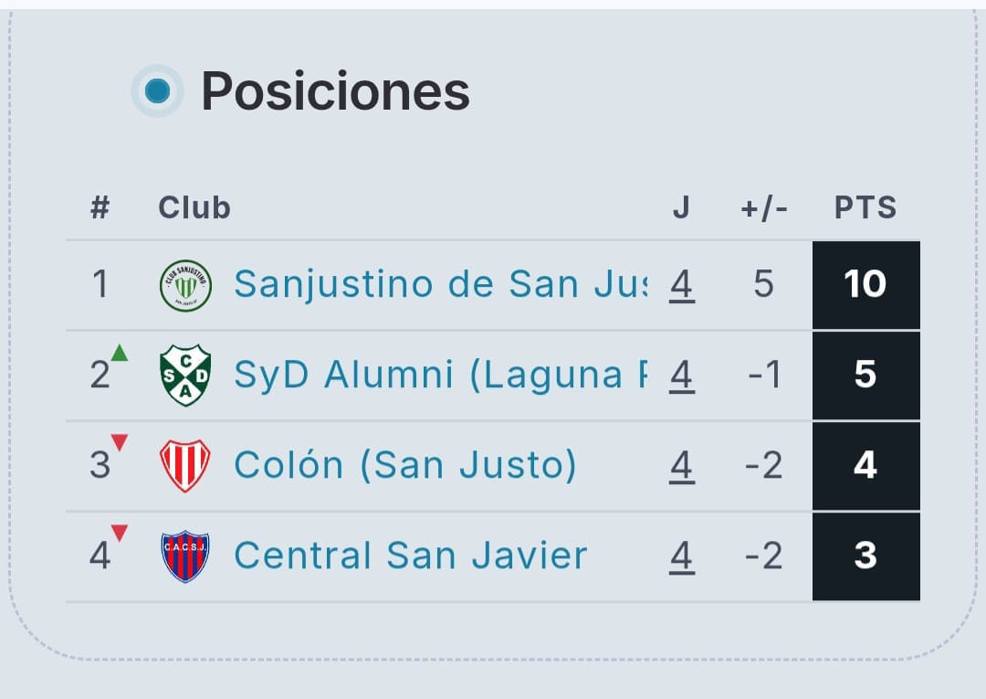This screenshot has height=699, width=986.
Task: Click the Central San Javier crest
Action: point(185,556)
